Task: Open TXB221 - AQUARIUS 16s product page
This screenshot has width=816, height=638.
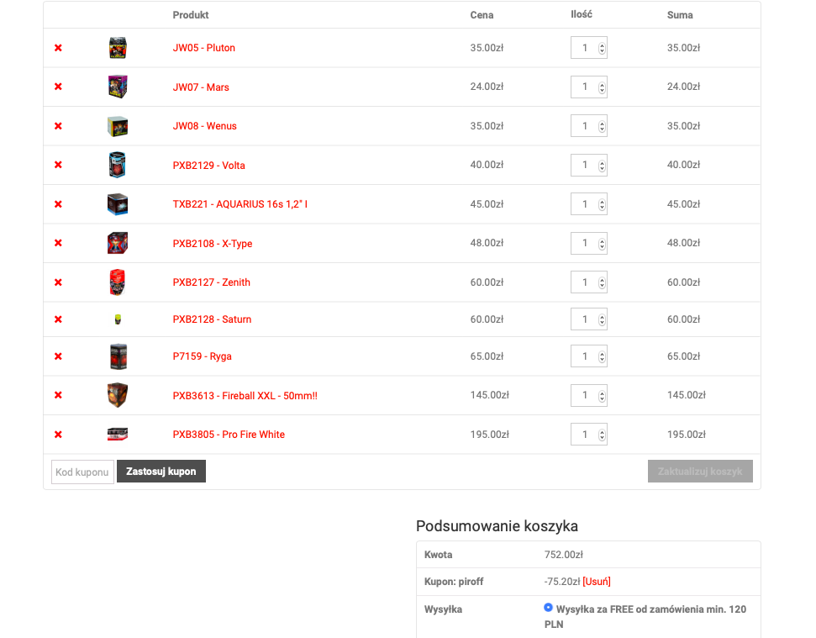Action: 240,204
